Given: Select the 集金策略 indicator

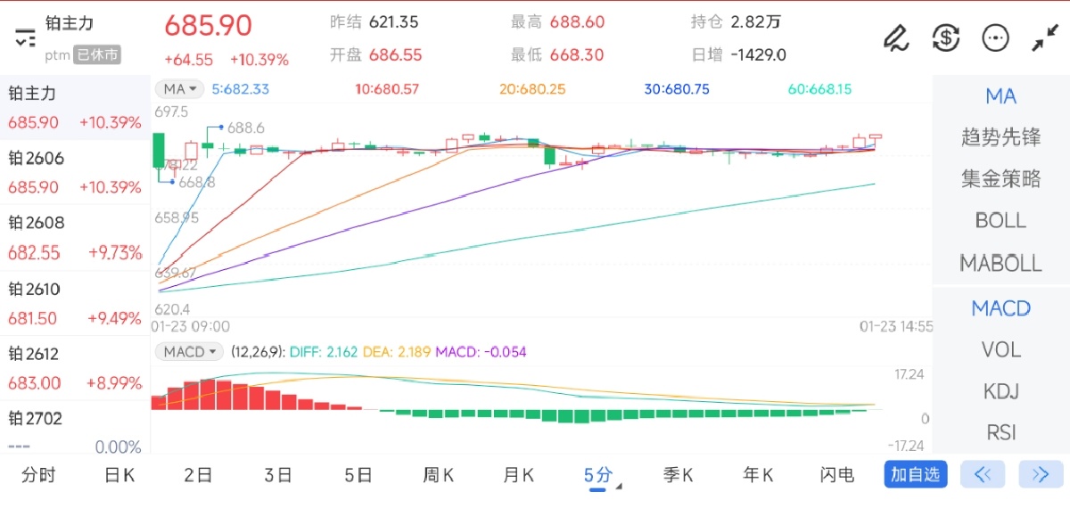Looking at the screenshot, I should (1000, 178).
